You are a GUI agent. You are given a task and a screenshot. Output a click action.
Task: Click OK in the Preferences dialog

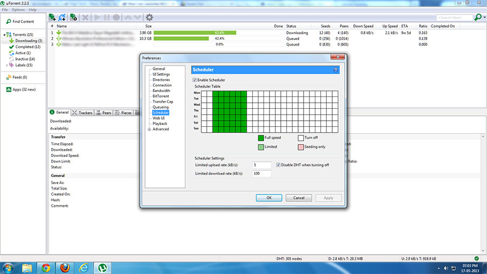pos(269,198)
